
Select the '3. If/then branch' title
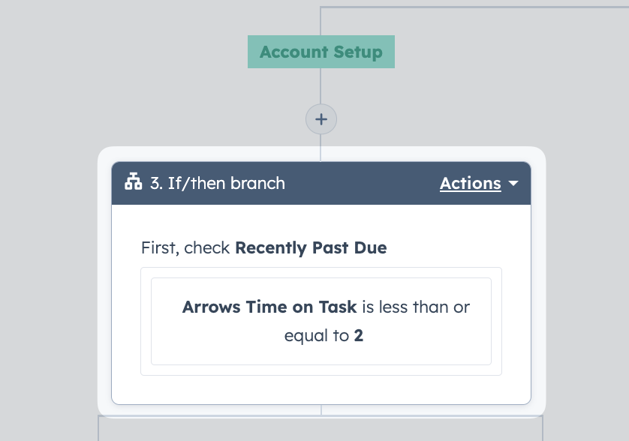(x=218, y=183)
